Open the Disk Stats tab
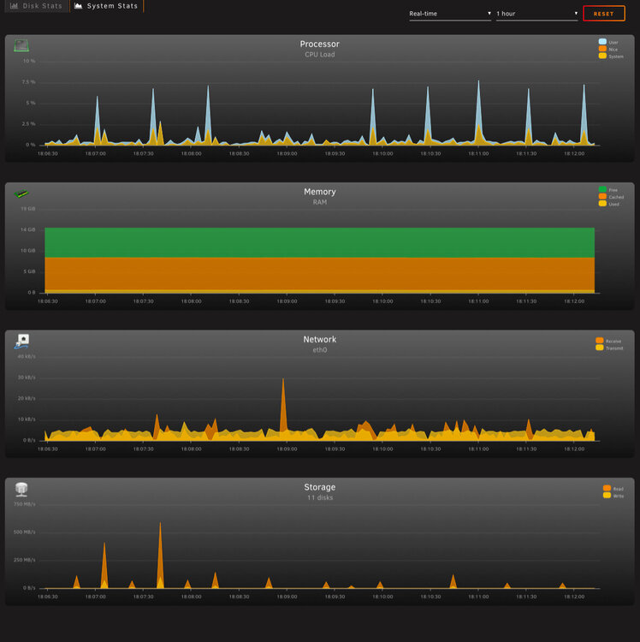640x642 pixels. [x=37, y=6]
